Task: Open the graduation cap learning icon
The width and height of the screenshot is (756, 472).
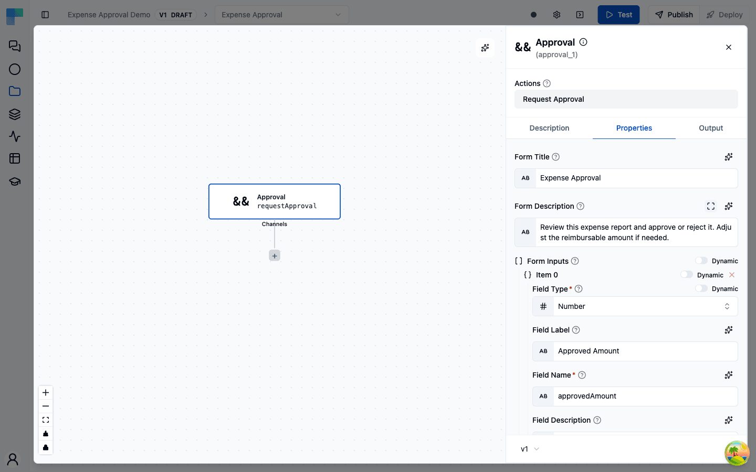Action: coord(15,181)
